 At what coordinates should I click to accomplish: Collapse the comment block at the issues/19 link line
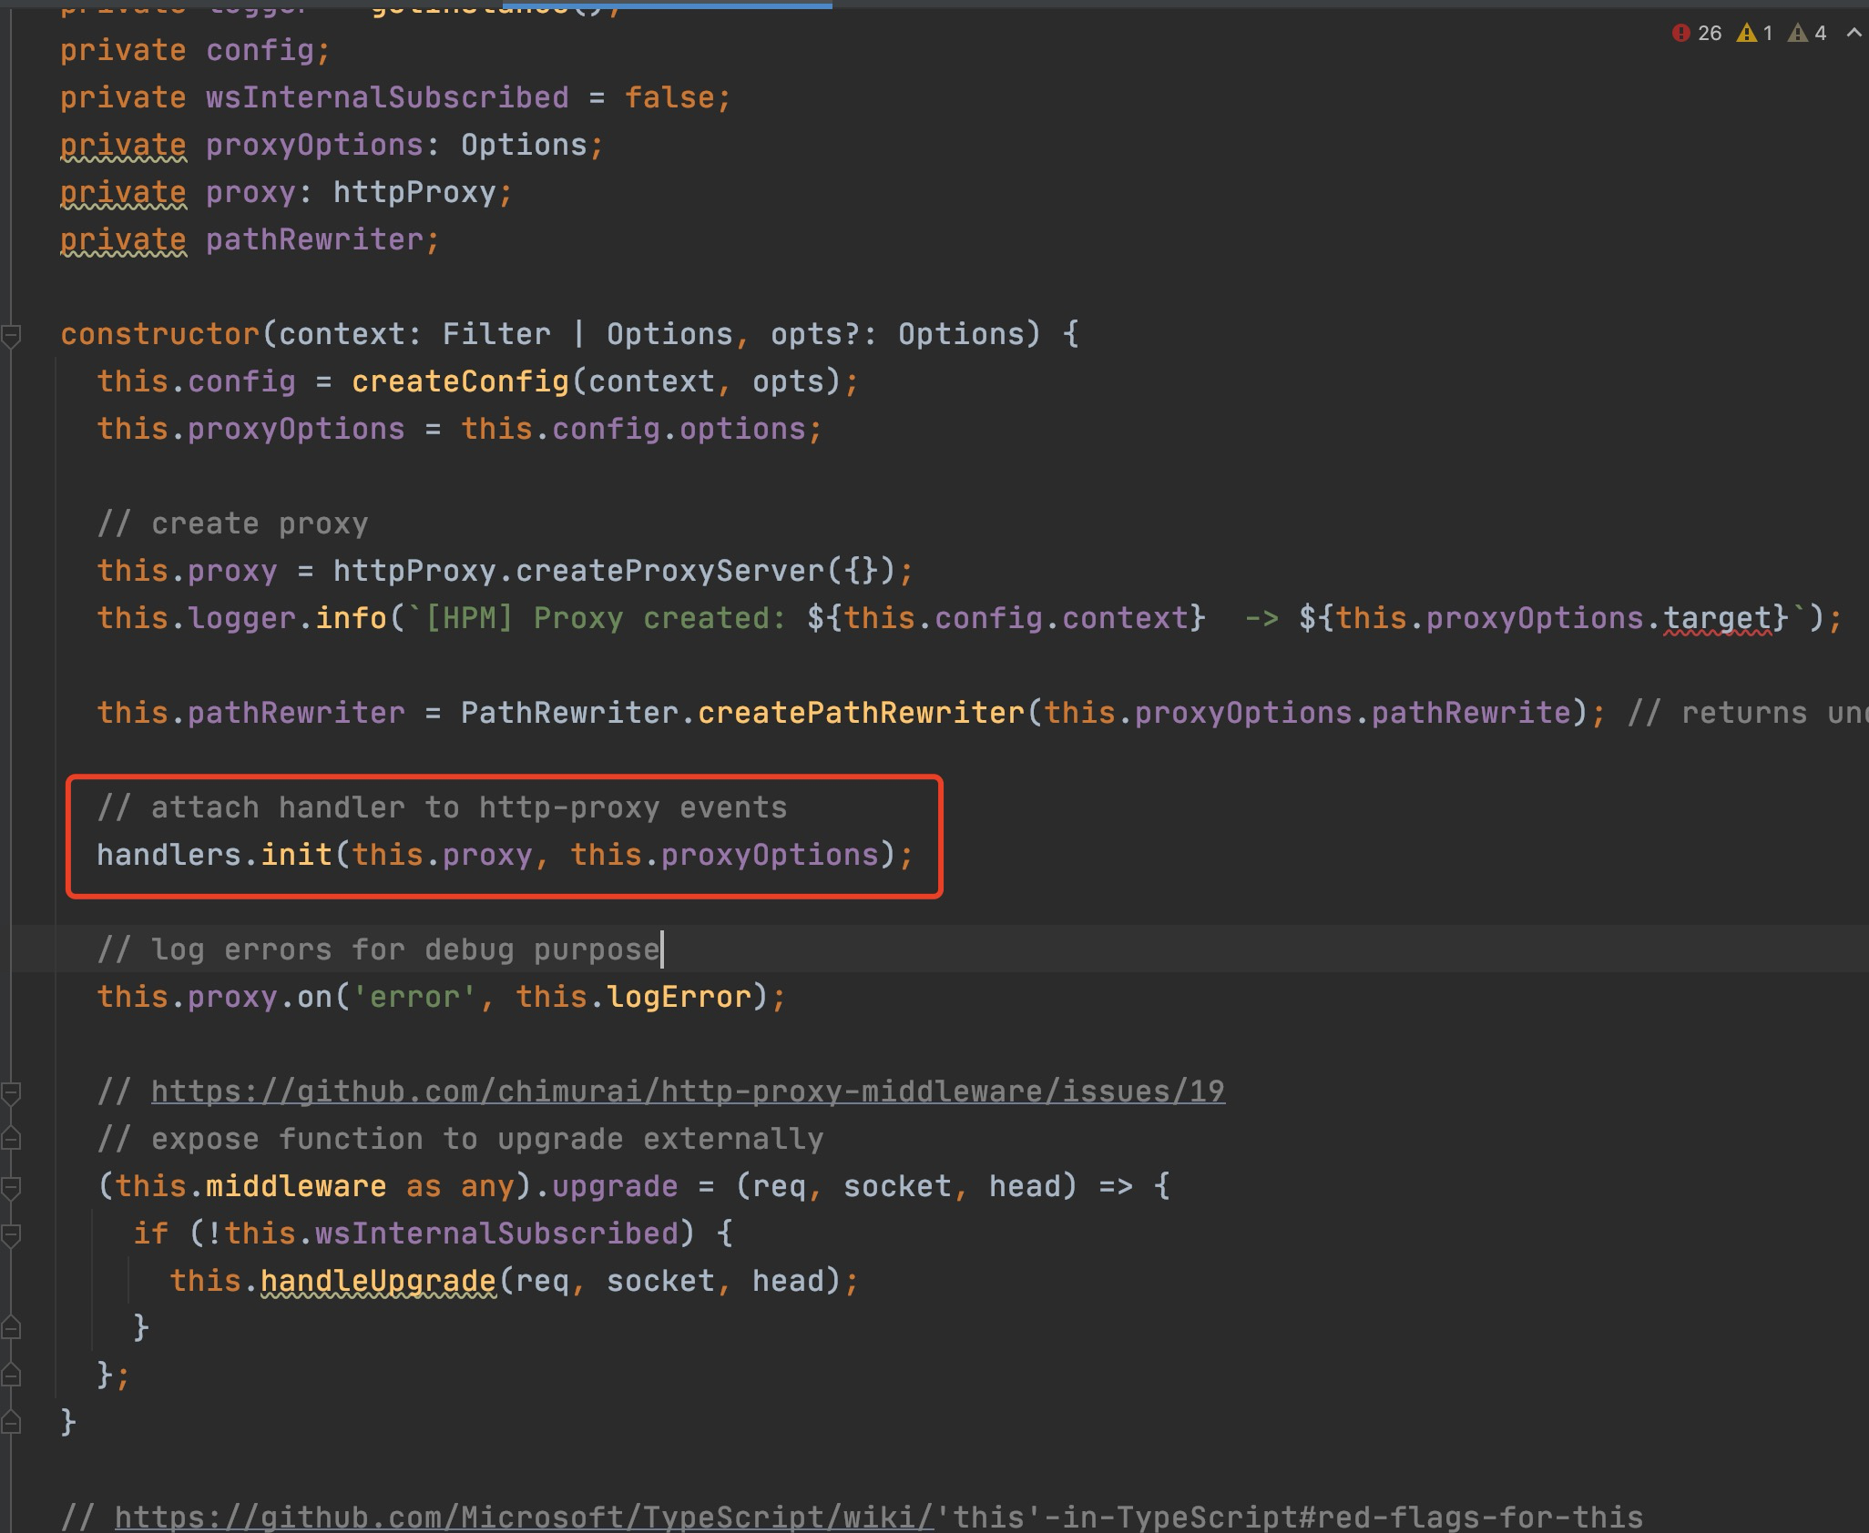coord(11,1092)
